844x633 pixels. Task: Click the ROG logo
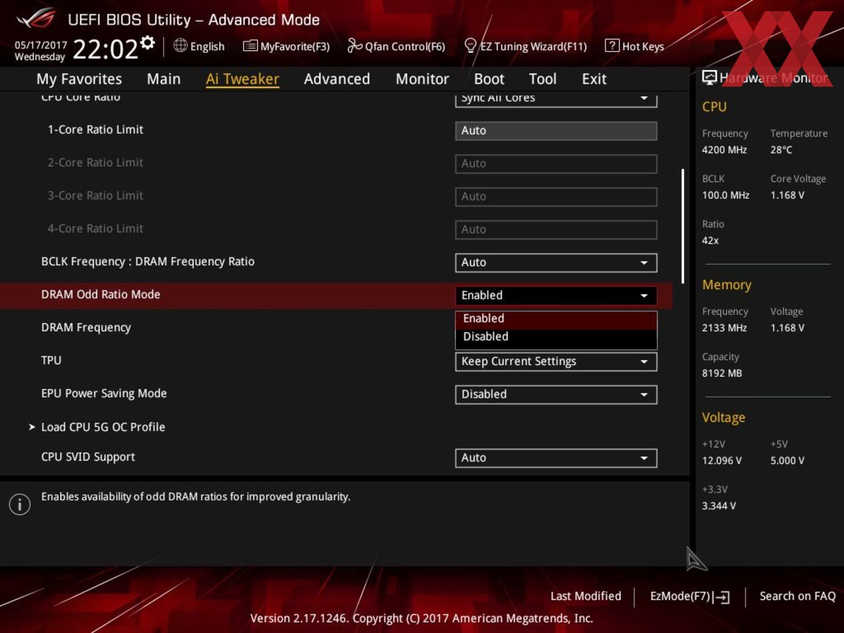36,18
